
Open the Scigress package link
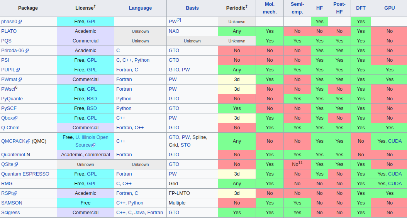click(x=10, y=213)
